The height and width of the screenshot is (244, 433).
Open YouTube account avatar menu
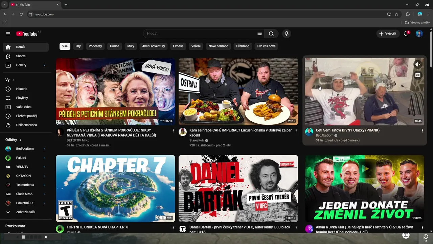click(x=419, y=34)
